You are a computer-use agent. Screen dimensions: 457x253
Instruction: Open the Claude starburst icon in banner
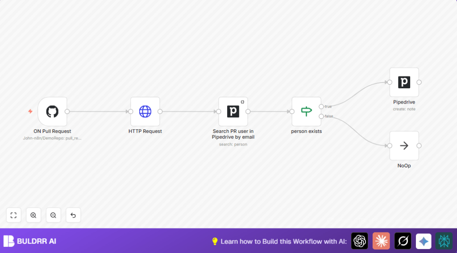tap(381, 241)
